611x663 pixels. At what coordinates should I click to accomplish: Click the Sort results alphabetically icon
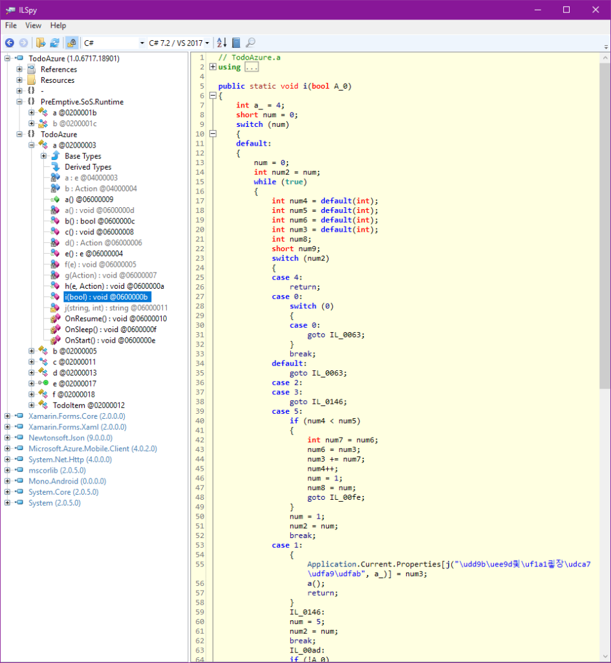222,43
